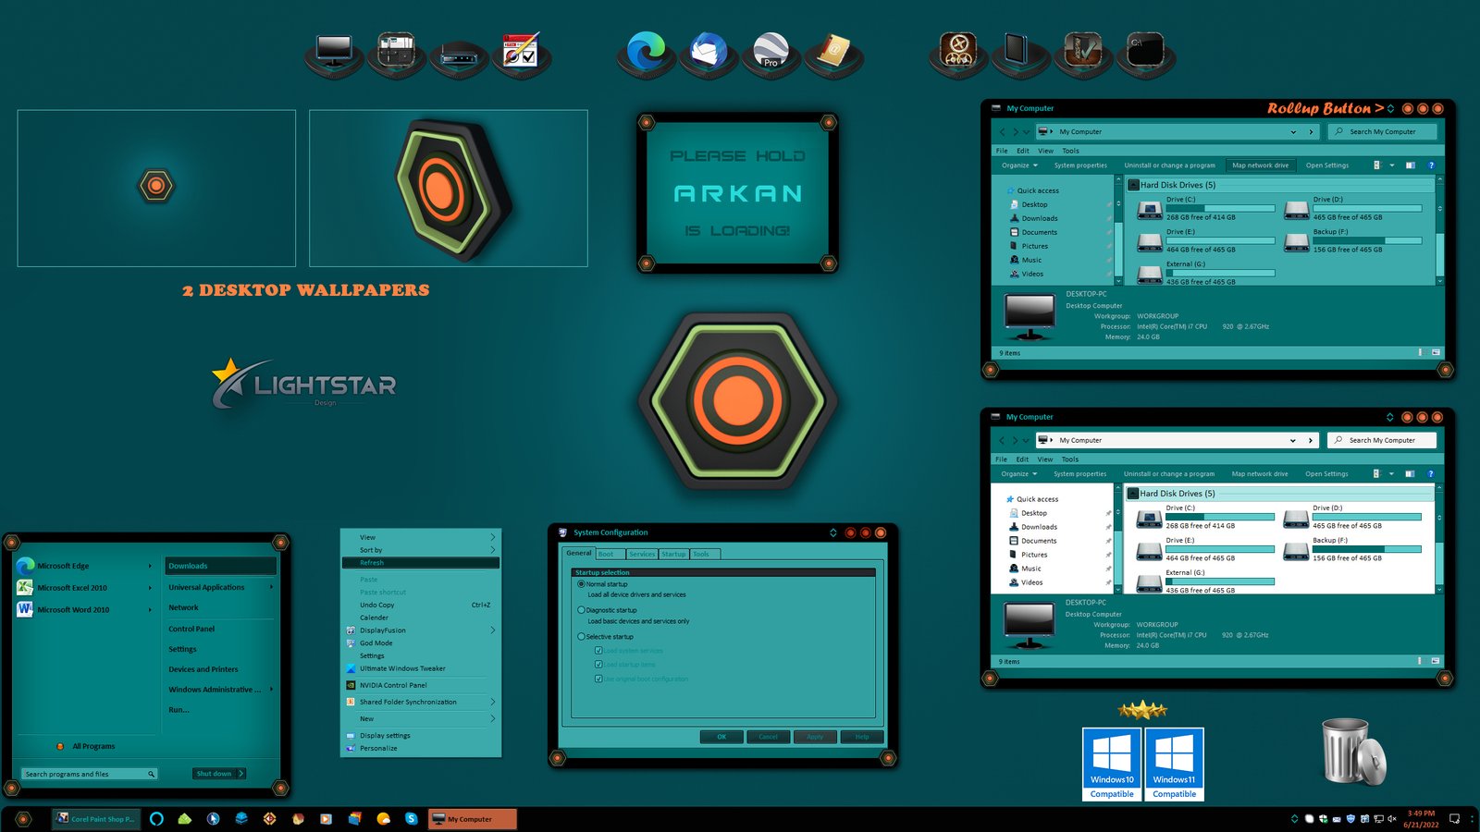Open Organize dropdown in lower My Computer window

[x=1018, y=474]
